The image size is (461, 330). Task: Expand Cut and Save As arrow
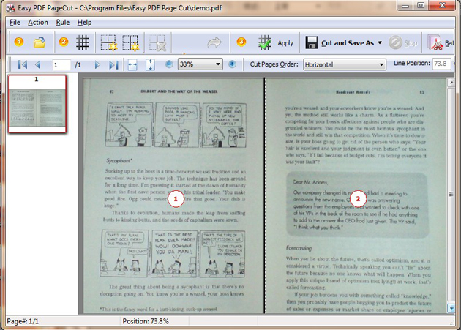(x=380, y=43)
